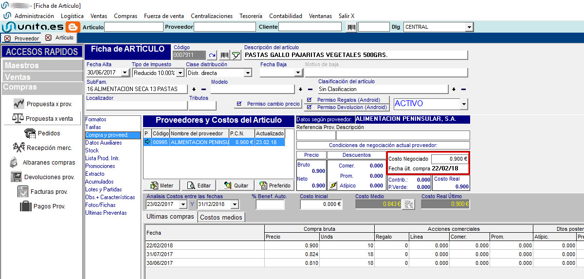This screenshot has width=584, height=279.
Task: Click the refresh arrow next to Código
Action: (212, 56)
